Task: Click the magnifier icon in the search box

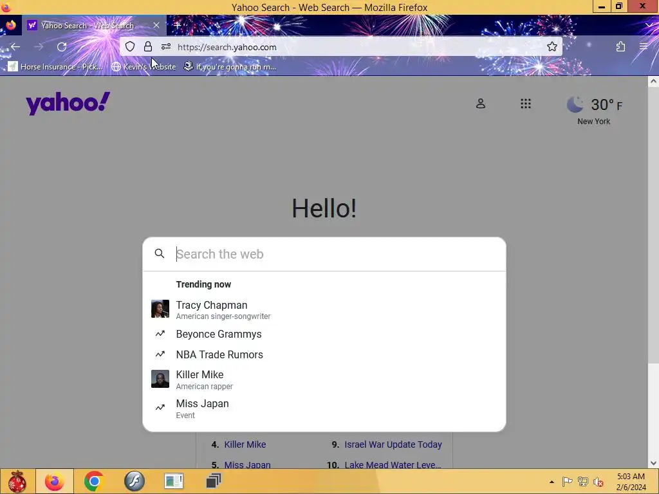Action: 160,253
